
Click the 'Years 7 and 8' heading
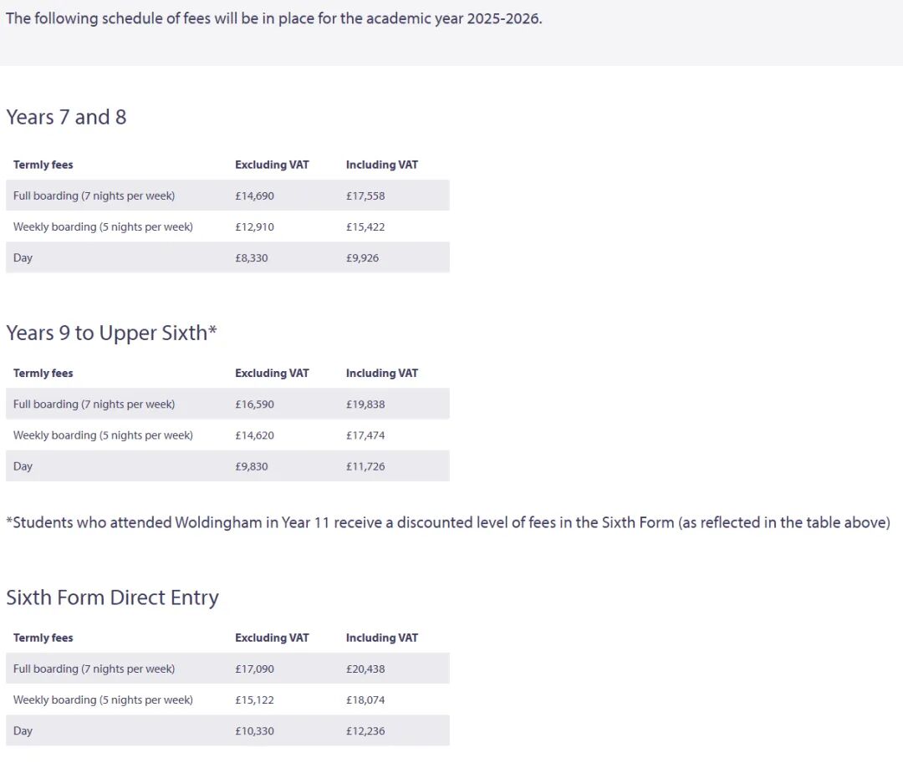coord(66,117)
